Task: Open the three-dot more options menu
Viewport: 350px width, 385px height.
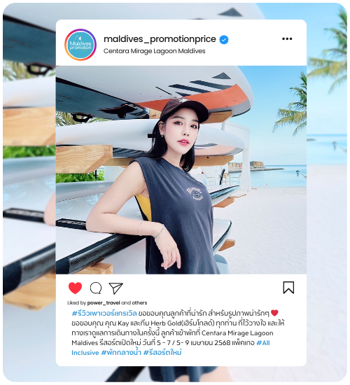Action: click(x=287, y=38)
